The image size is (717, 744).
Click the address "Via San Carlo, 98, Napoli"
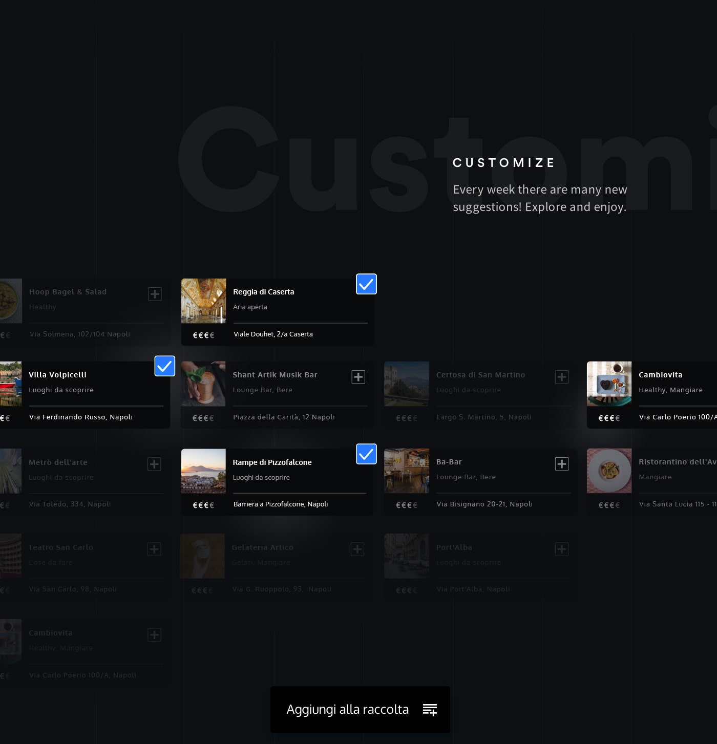point(73,589)
